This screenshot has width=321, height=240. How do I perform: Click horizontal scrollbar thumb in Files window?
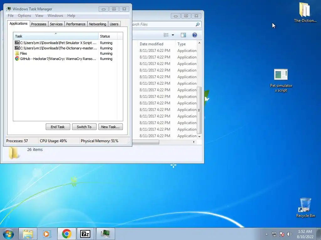click(x=145, y=142)
